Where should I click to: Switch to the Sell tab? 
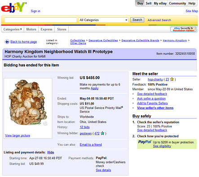148,3
